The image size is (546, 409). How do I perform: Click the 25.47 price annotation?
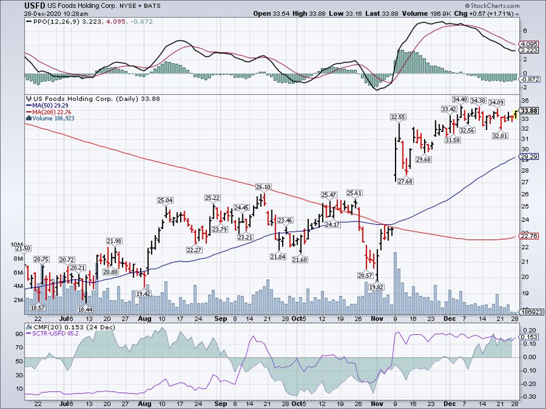(329, 195)
